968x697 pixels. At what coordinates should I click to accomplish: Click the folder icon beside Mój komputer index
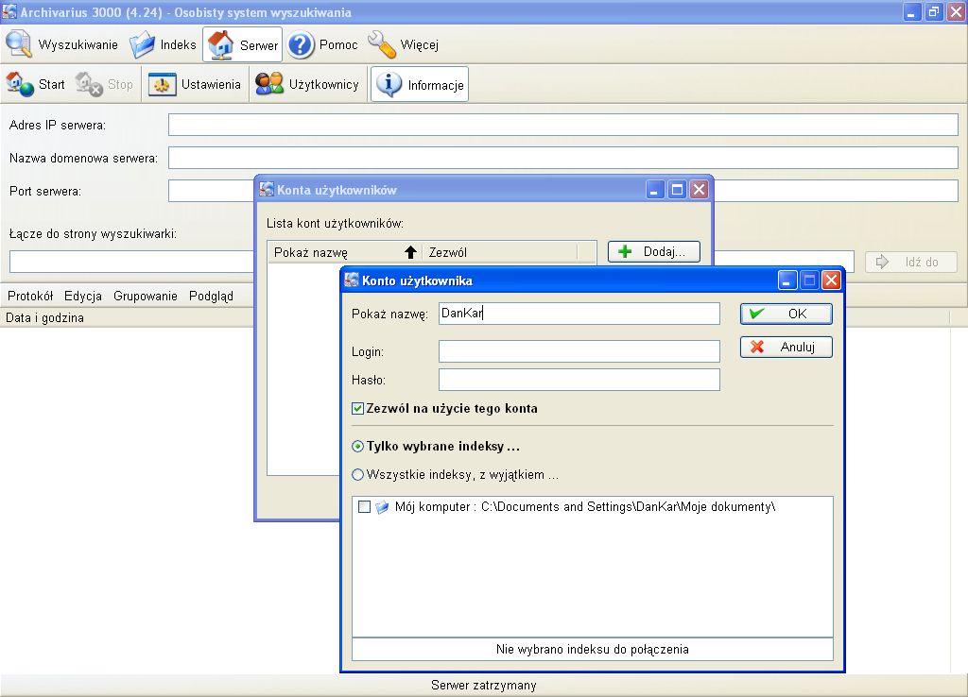[x=382, y=507]
